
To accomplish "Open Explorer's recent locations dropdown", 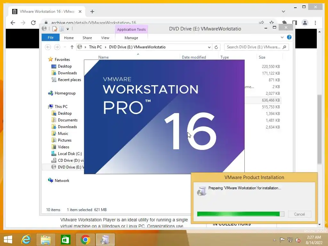I will pyautogui.click(x=65, y=47).
